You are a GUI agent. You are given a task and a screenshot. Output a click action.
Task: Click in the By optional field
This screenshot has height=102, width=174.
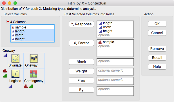point(115,91)
